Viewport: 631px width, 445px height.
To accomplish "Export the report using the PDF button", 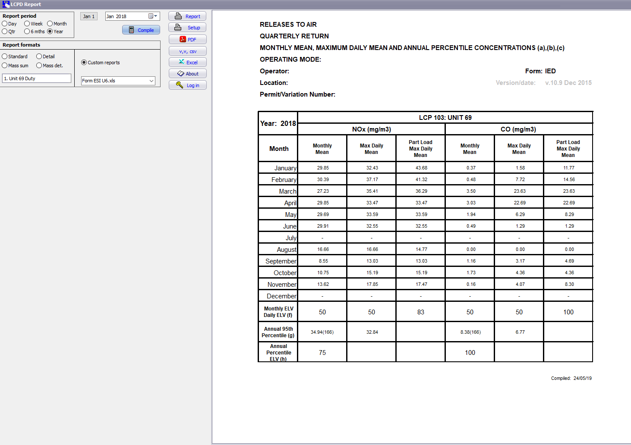I will (187, 39).
